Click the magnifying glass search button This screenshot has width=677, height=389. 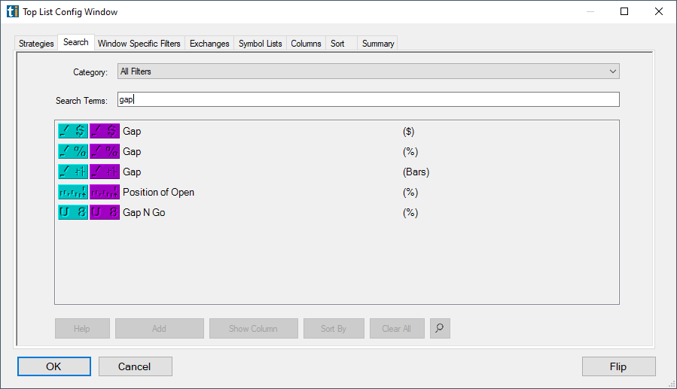point(440,328)
